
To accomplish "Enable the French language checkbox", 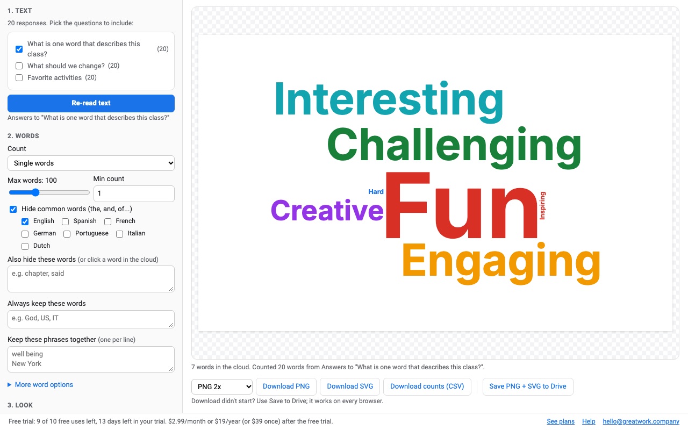I will 107,221.
